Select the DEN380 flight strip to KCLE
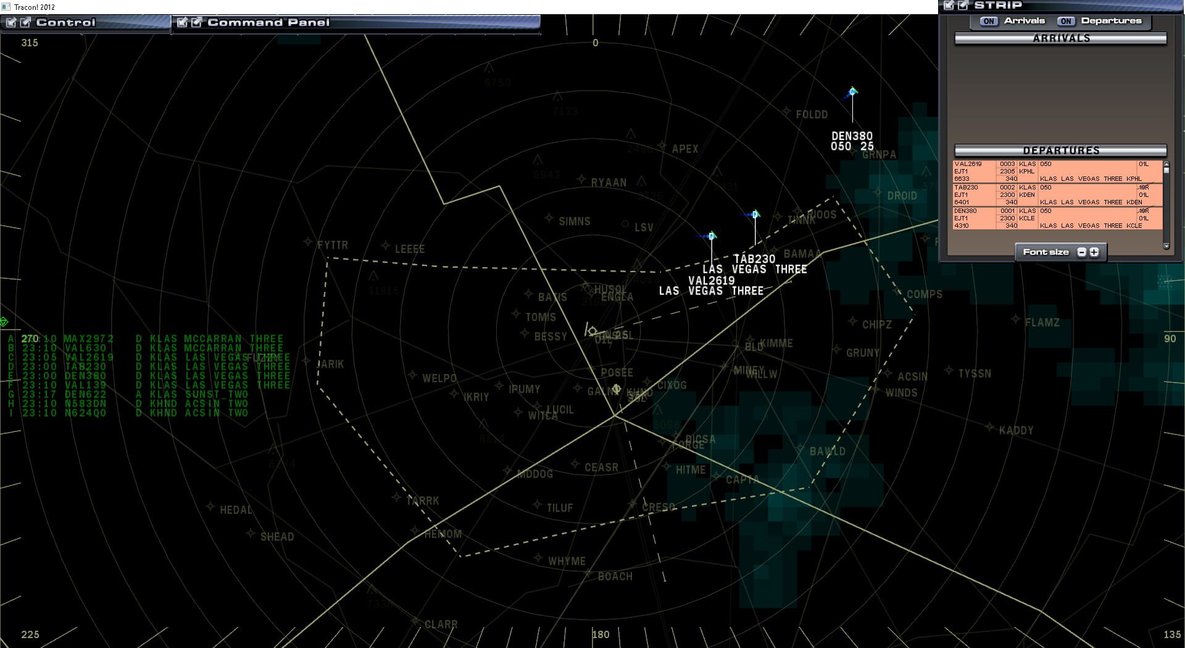1185x648 pixels. 1049,218
